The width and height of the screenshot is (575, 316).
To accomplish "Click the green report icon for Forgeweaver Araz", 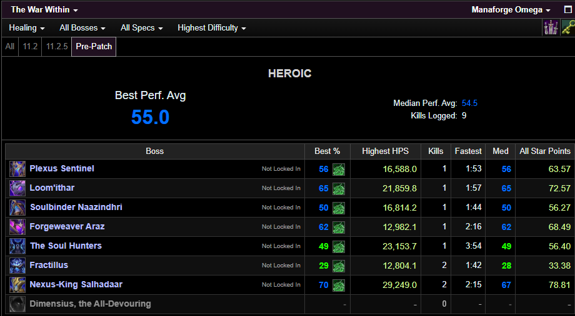I will click(x=338, y=227).
